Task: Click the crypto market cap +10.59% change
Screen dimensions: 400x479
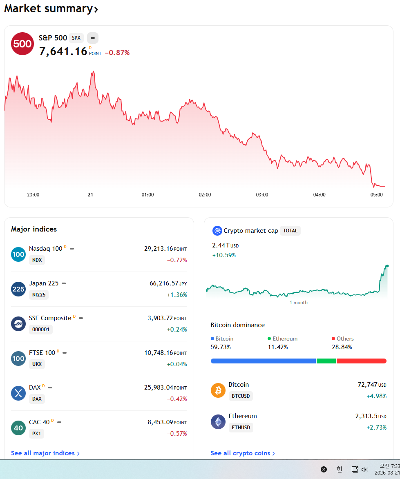Action: pyautogui.click(x=224, y=255)
